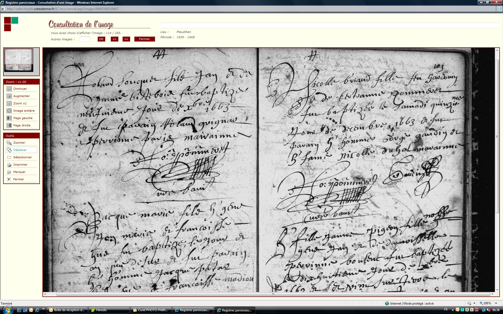This screenshot has width=503, height=314.
Task: Select the Zoom x1 icon
Action: [9, 104]
